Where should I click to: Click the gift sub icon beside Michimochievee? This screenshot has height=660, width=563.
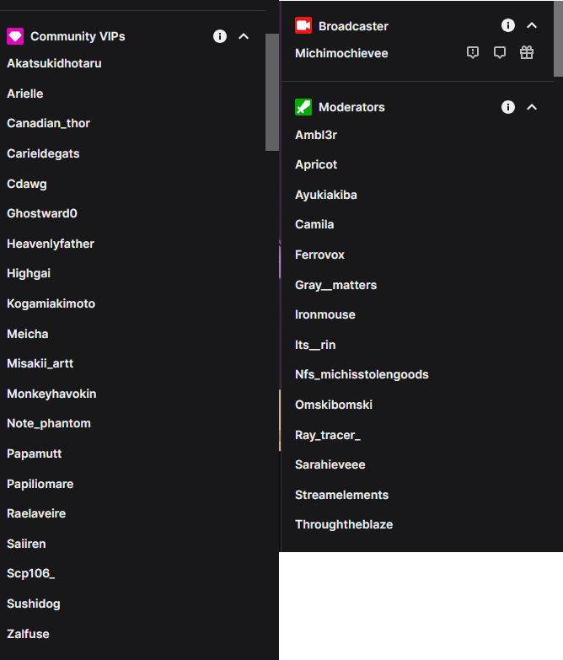point(527,52)
